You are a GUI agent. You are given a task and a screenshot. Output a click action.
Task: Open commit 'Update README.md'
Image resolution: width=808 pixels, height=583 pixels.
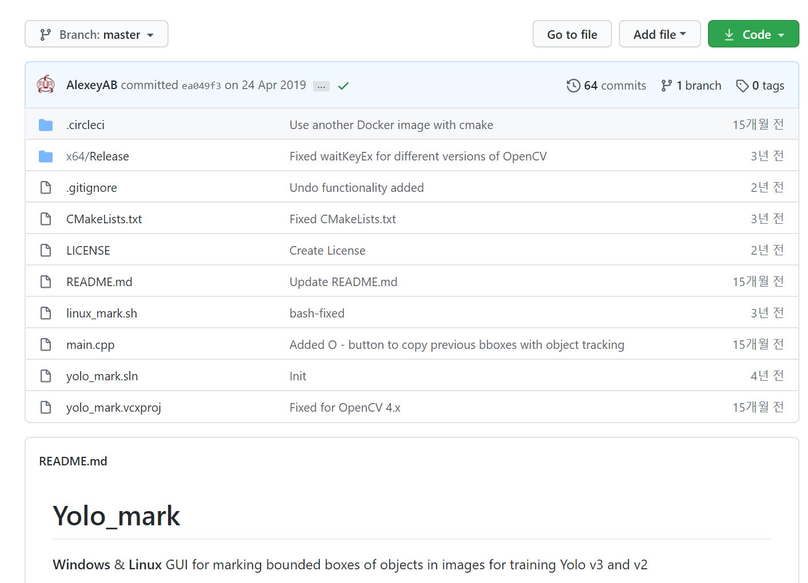(343, 282)
